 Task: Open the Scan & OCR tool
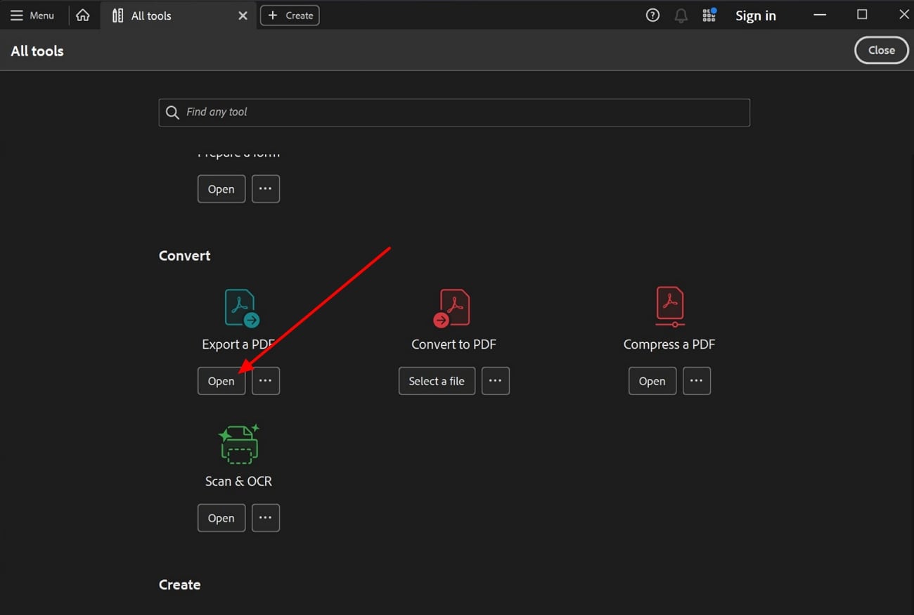click(x=221, y=518)
